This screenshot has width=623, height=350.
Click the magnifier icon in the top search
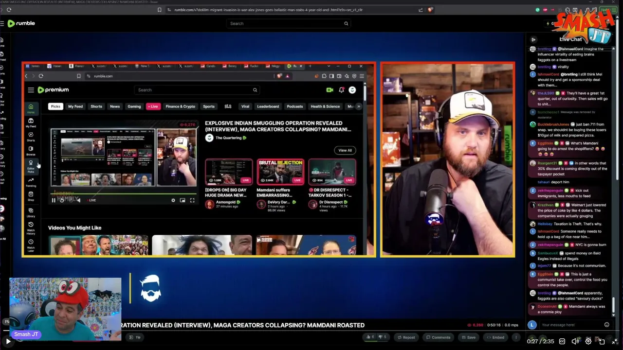[346, 23]
